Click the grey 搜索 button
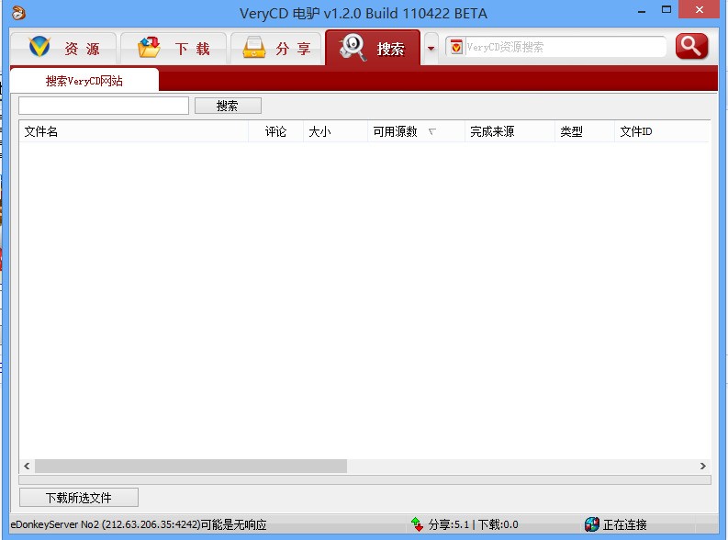The image size is (728, 540). [228, 106]
